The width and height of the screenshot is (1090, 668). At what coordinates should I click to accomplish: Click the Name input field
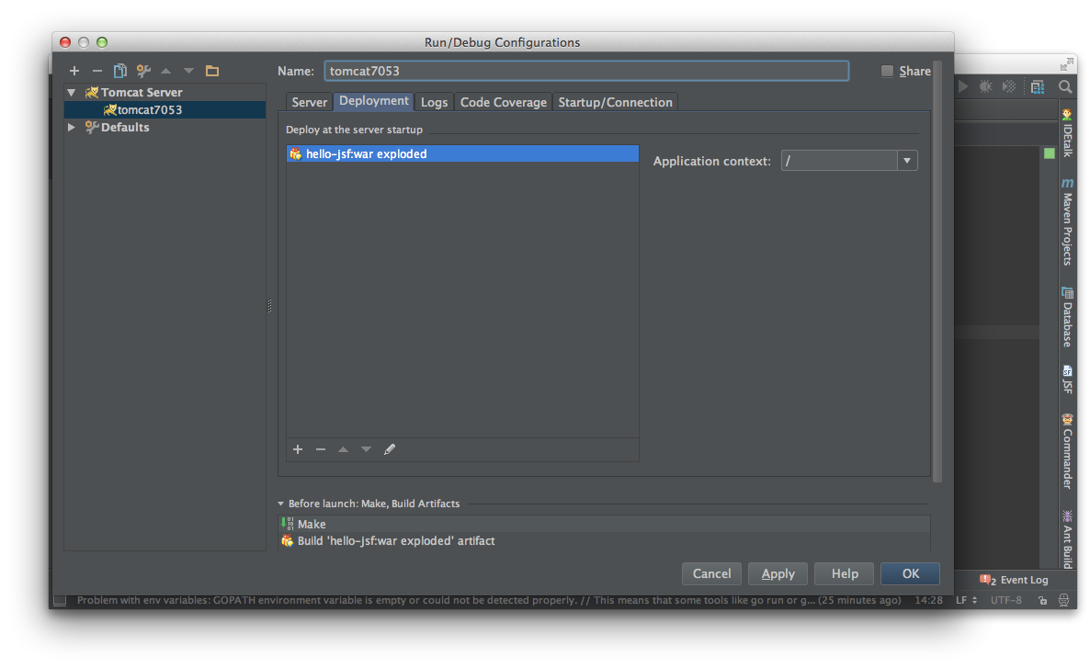click(x=585, y=71)
